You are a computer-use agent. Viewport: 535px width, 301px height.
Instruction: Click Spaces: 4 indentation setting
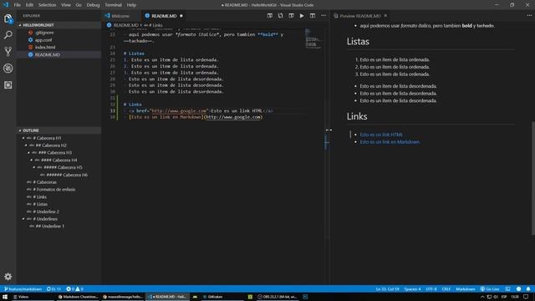click(x=412, y=289)
